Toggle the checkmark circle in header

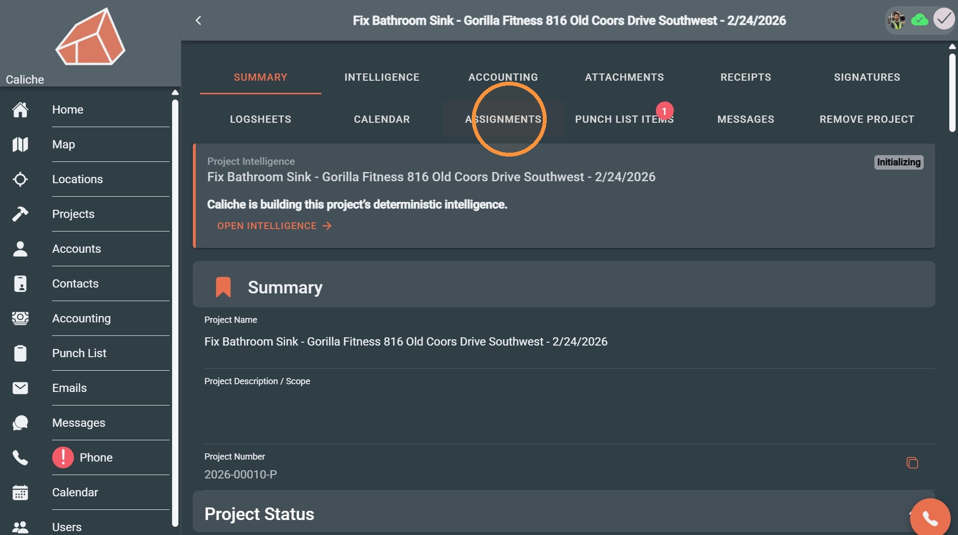(944, 19)
